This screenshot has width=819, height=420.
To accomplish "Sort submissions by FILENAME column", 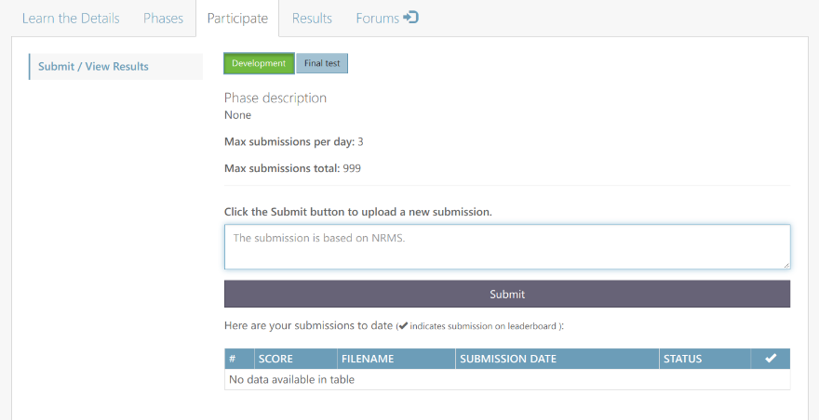I will 396,359.
